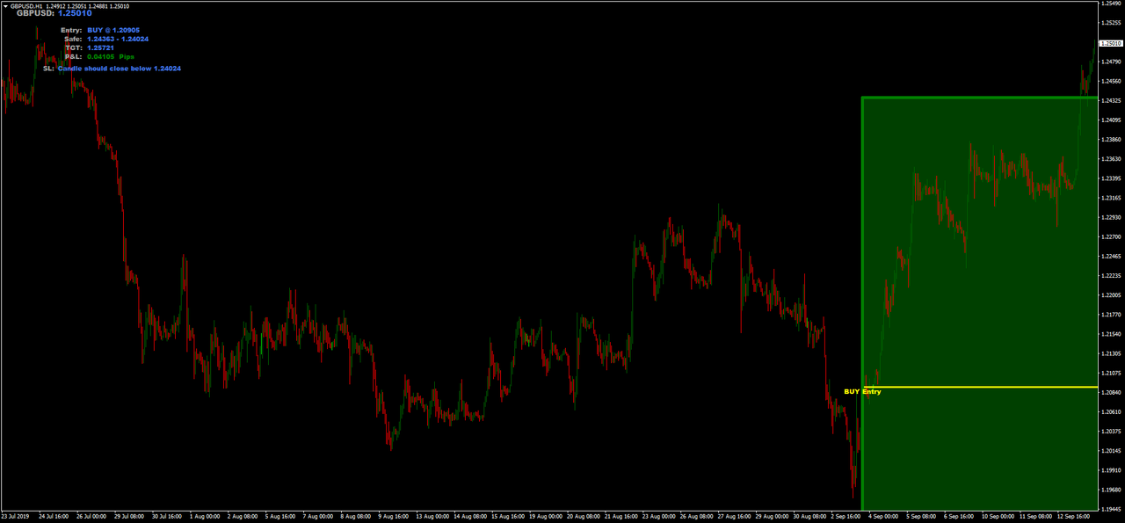The height and width of the screenshot is (523, 1125).
Task: Click the Entry: BUY @ 1.20905 label
Action: pyautogui.click(x=101, y=31)
